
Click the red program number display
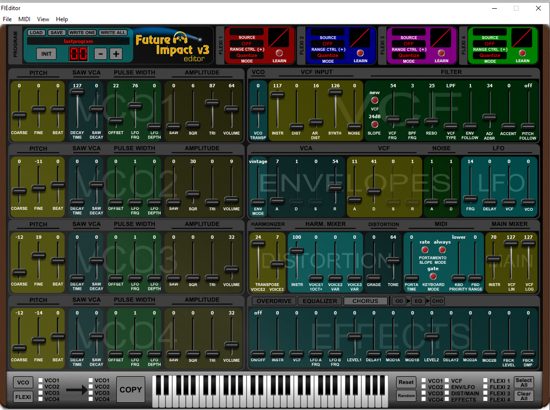click(x=79, y=54)
